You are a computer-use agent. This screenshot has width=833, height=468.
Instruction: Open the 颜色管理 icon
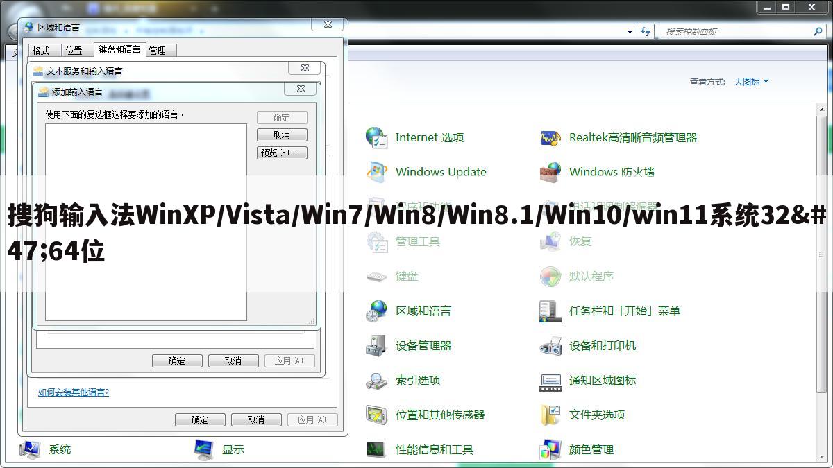[x=550, y=449]
